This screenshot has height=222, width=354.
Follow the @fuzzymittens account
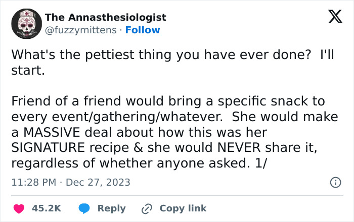tap(143, 30)
